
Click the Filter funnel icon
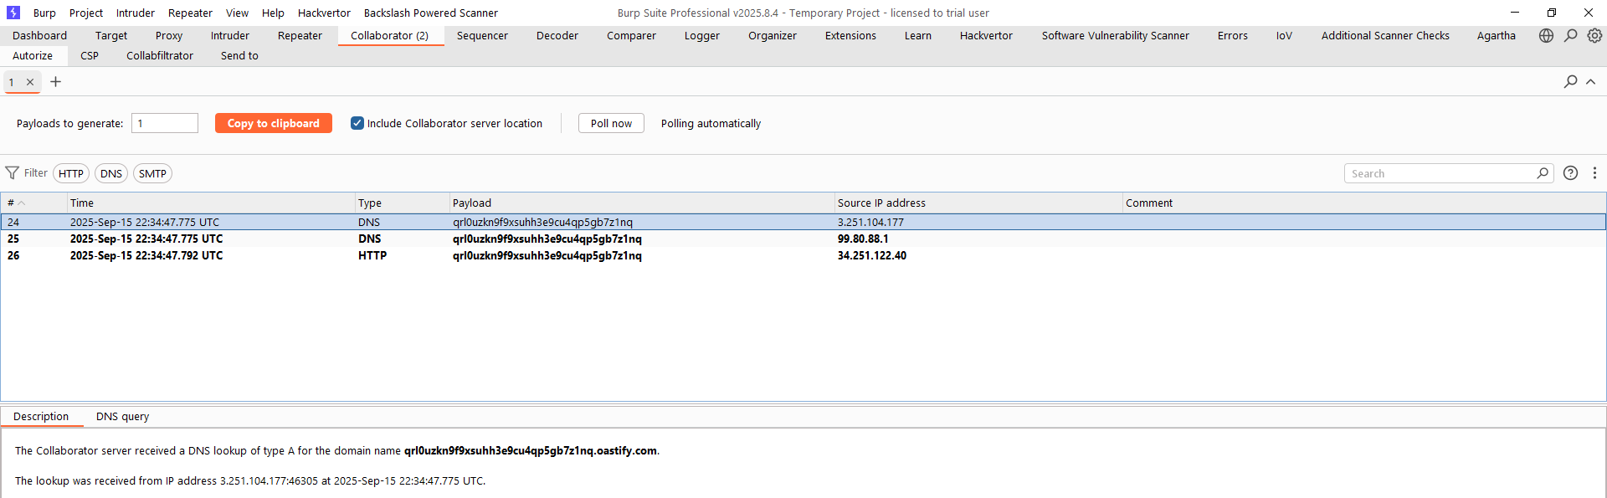coord(13,173)
